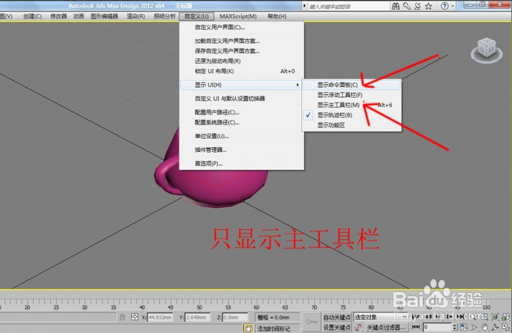
Task: Toggle the selection lock padlock icon
Action: (x=122, y=317)
